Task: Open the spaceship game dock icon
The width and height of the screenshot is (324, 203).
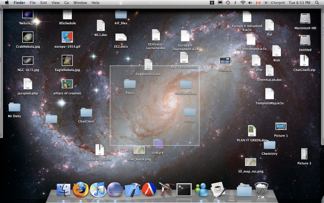Action: point(167,189)
